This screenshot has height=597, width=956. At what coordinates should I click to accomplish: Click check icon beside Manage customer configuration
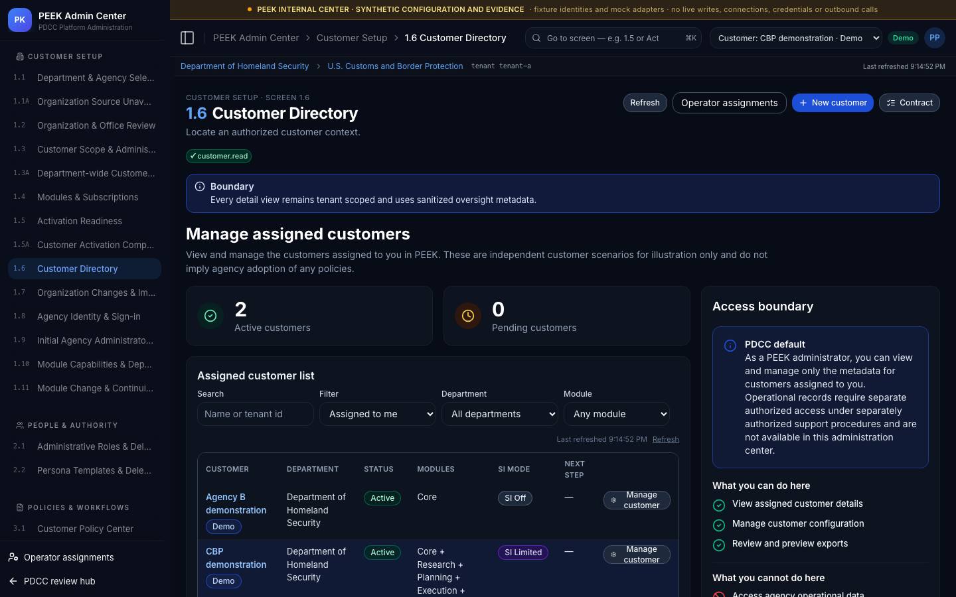[718, 525]
